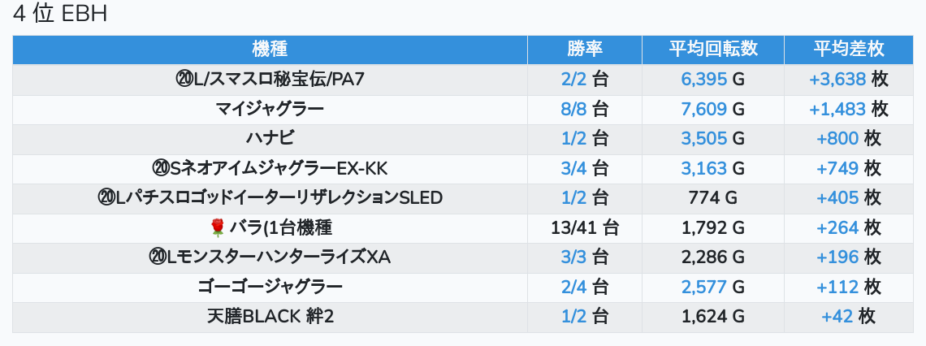
Task: Open the +42 difference link for 天膳BLACK 絆2
Action: [837, 317]
